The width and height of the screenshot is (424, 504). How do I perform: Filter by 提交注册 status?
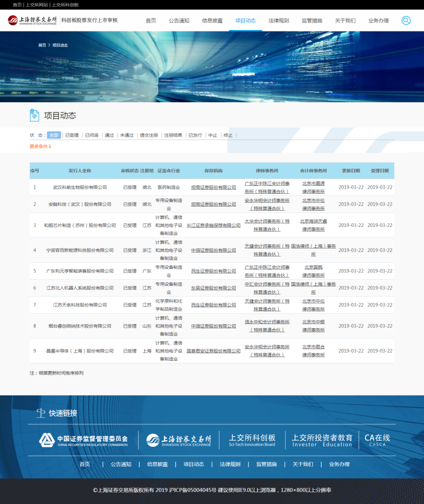pos(149,135)
